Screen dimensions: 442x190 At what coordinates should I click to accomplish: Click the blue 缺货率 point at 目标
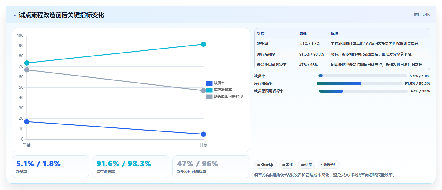204,134
